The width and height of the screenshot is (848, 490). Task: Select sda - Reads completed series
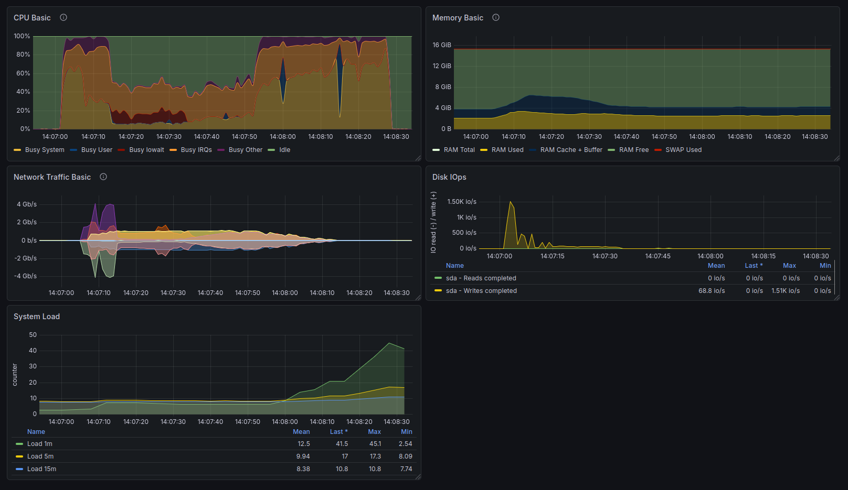pyautogui.click(x=481, y=278)
